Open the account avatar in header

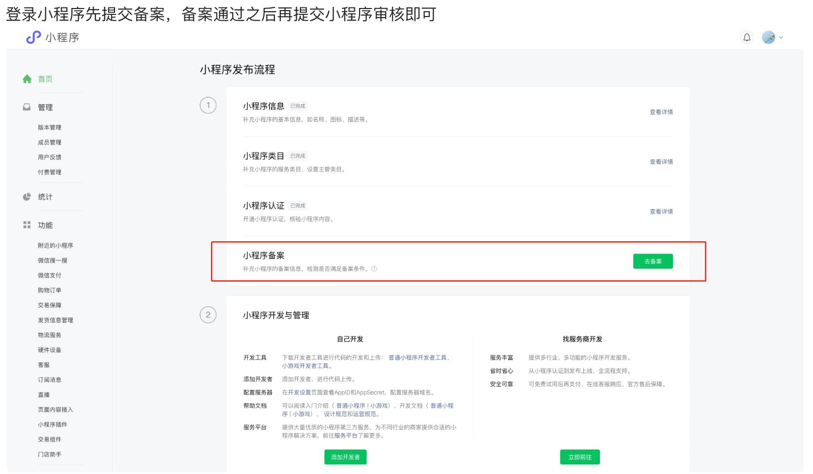pos(768,37)
